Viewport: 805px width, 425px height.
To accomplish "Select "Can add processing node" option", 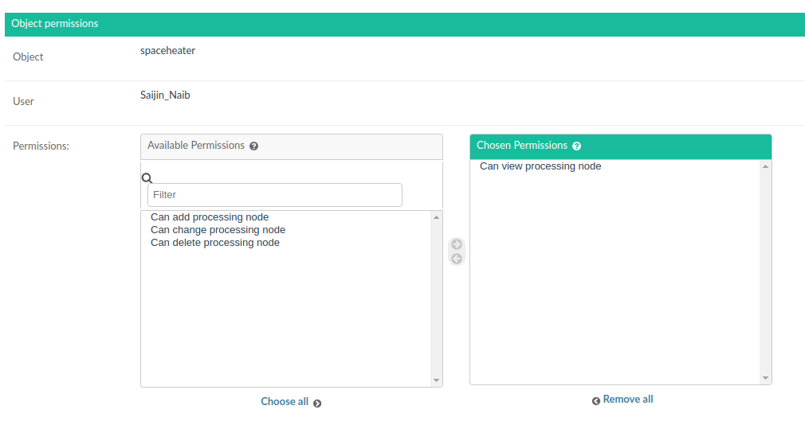I will point(210,217).
